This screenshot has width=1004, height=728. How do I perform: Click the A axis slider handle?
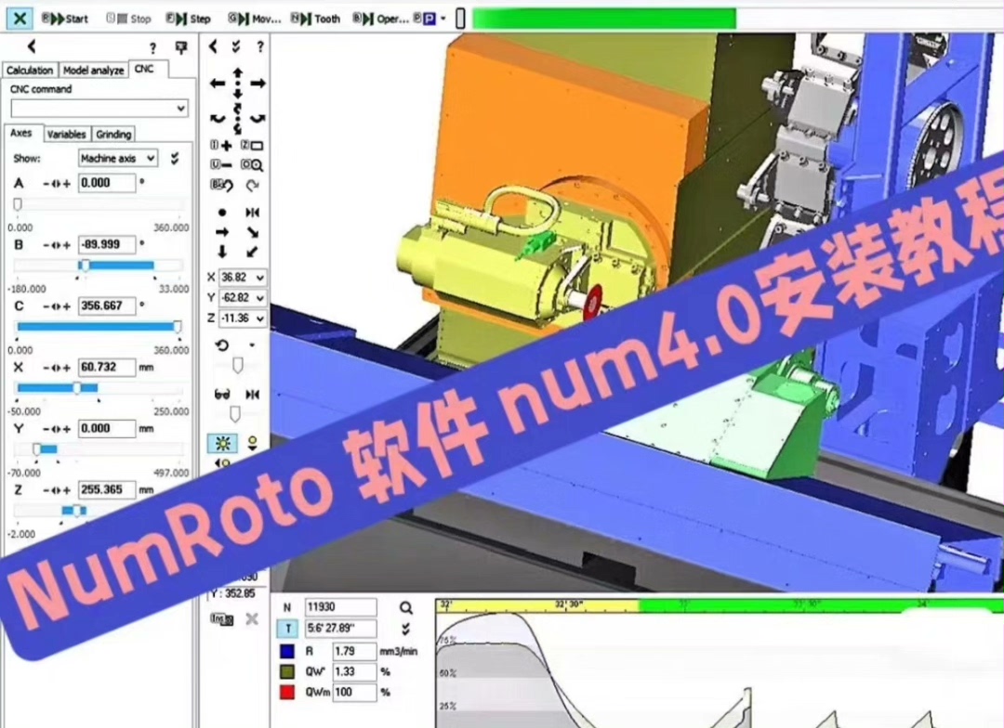pos(18,204)
